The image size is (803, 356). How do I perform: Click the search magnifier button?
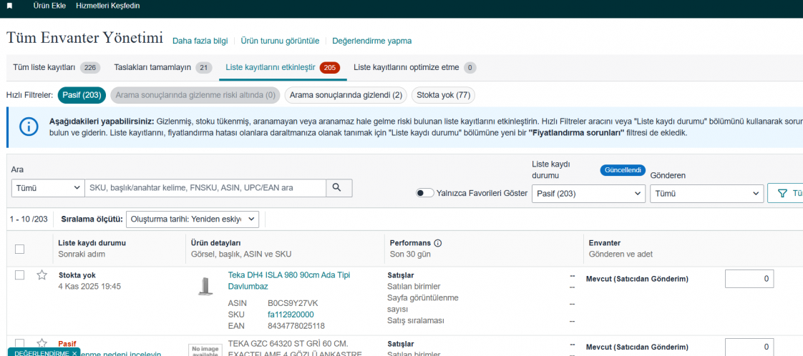(x=339, y=188)
